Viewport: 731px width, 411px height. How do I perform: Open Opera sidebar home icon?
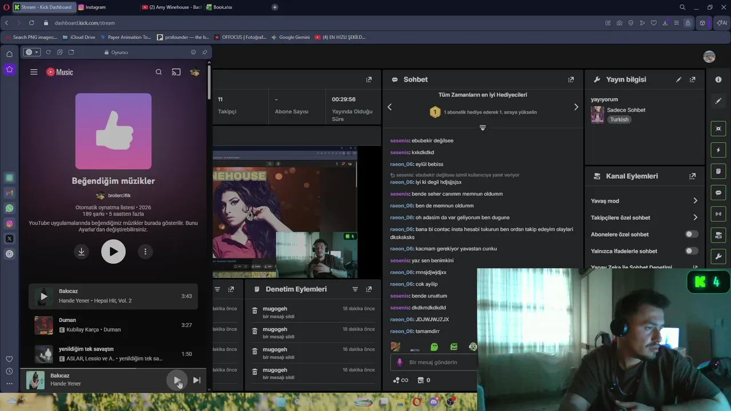coord(9,54)
